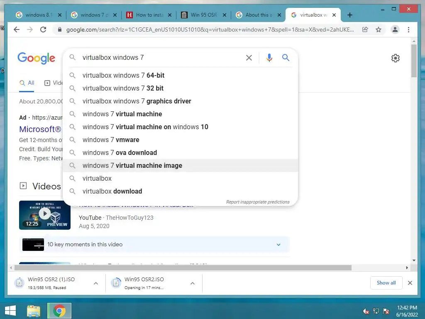Image resolution: width=425 pixels, height=319 pixels.
Task: Pick suggestion 'virtualbox windows 7 64-bit'
Action: click(180, 76)
